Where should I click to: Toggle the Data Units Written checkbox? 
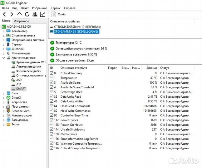coord(52,101)
